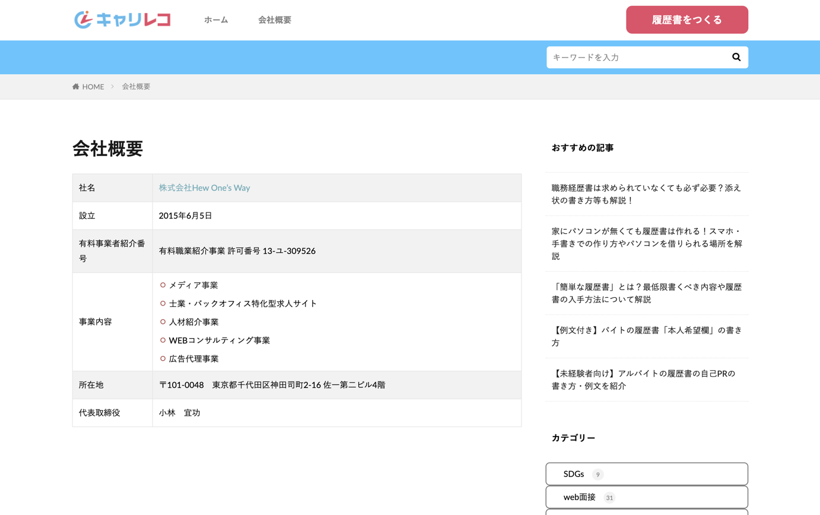The image size is (820, 515).
Task: Click the 会社概要 breadcrumb label
Action: click(x=135, y=87)
